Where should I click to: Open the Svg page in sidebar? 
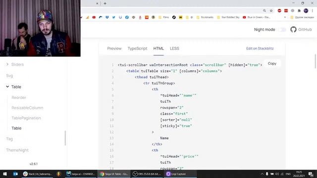tap(9, 76)
